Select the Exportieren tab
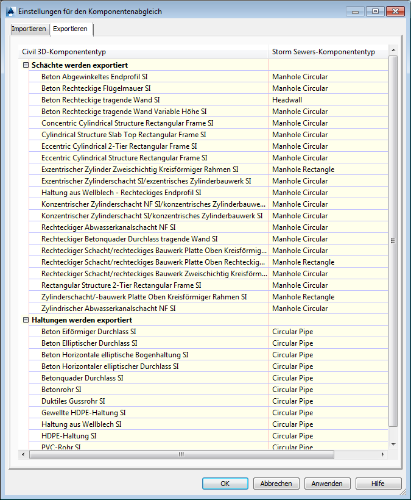The image size is (411, 500). (71, 29)
